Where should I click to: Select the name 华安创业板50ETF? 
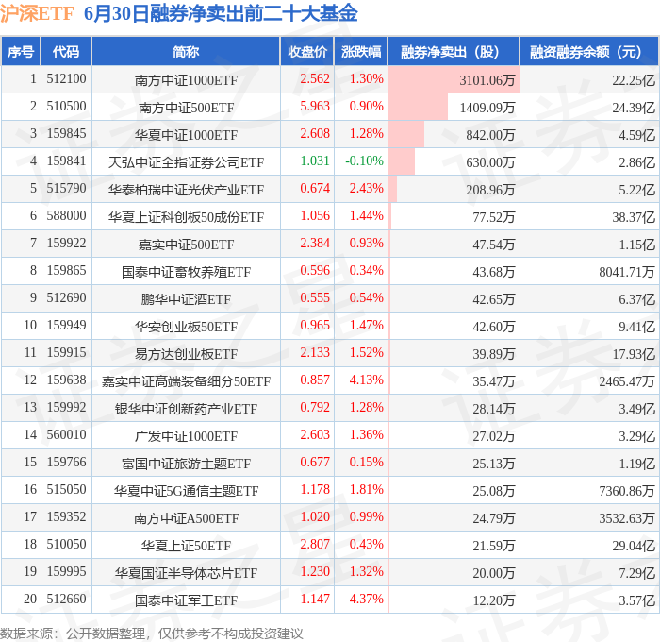pos(186,327)
